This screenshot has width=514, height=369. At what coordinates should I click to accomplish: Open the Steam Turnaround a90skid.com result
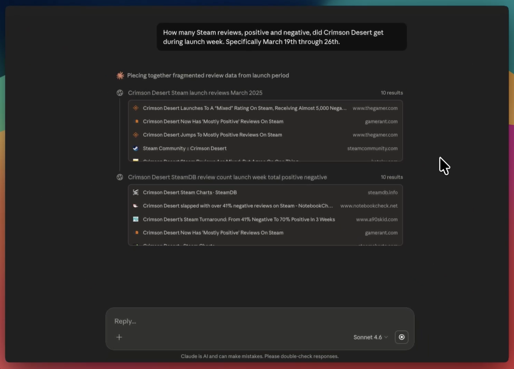tap(265, 219)
